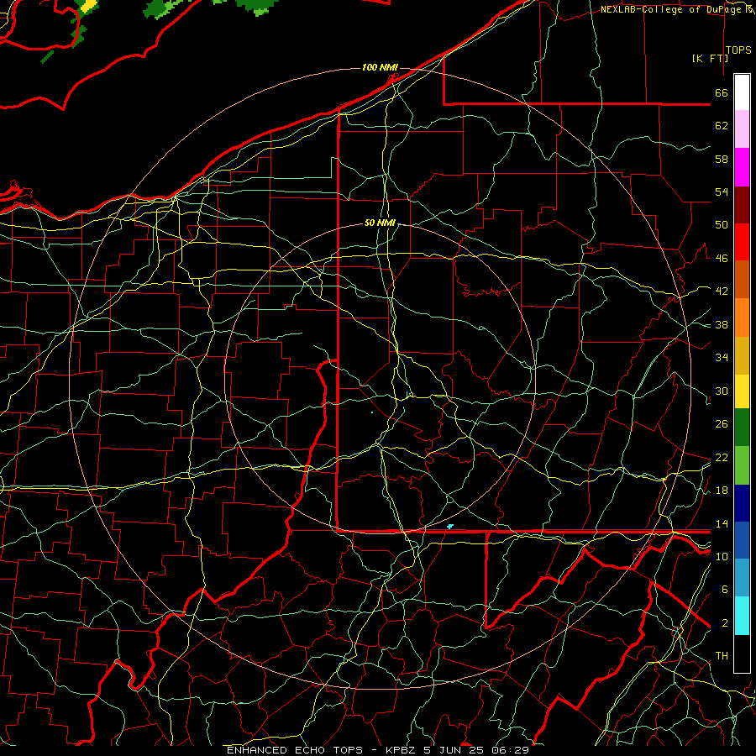The height and width of the screenshot is (756, 756).
Task: Pick the navy blue legend swatch
Action: [x=742, y=503]
